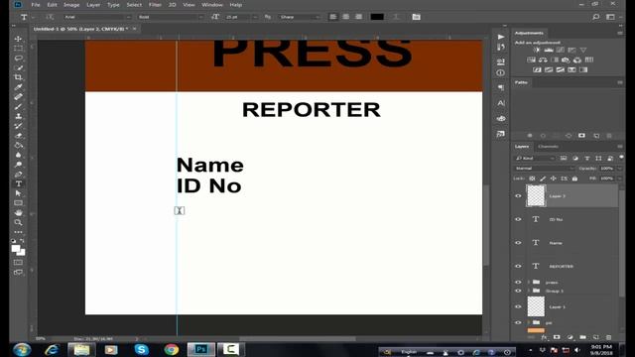Open the layer filter Kind dropdown
The image size is (635, 357).
coord(534,159)
